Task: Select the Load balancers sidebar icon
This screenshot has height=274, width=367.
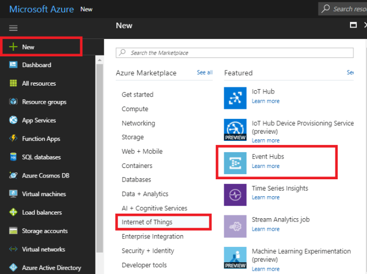Action: tap(13, 213)
